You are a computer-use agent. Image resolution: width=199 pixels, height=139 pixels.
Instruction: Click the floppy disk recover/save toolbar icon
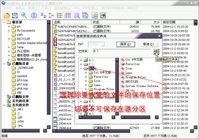click(x=15, y=15)
